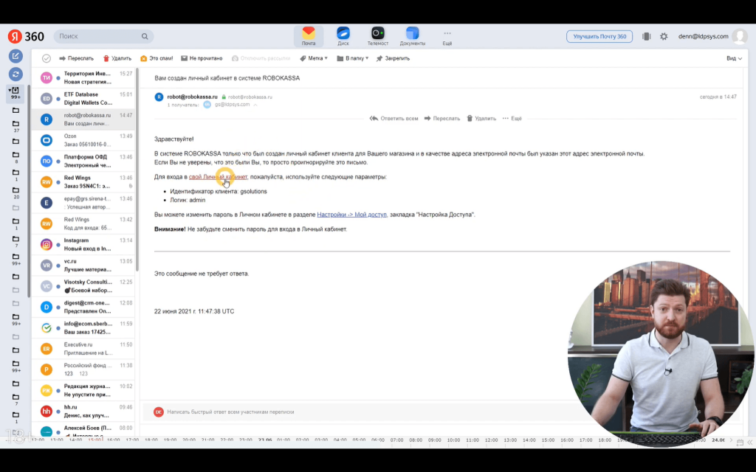Toggle unread dot on Instagram message
This screenshot has width=756, height=472.
click(x=58, y=245)
